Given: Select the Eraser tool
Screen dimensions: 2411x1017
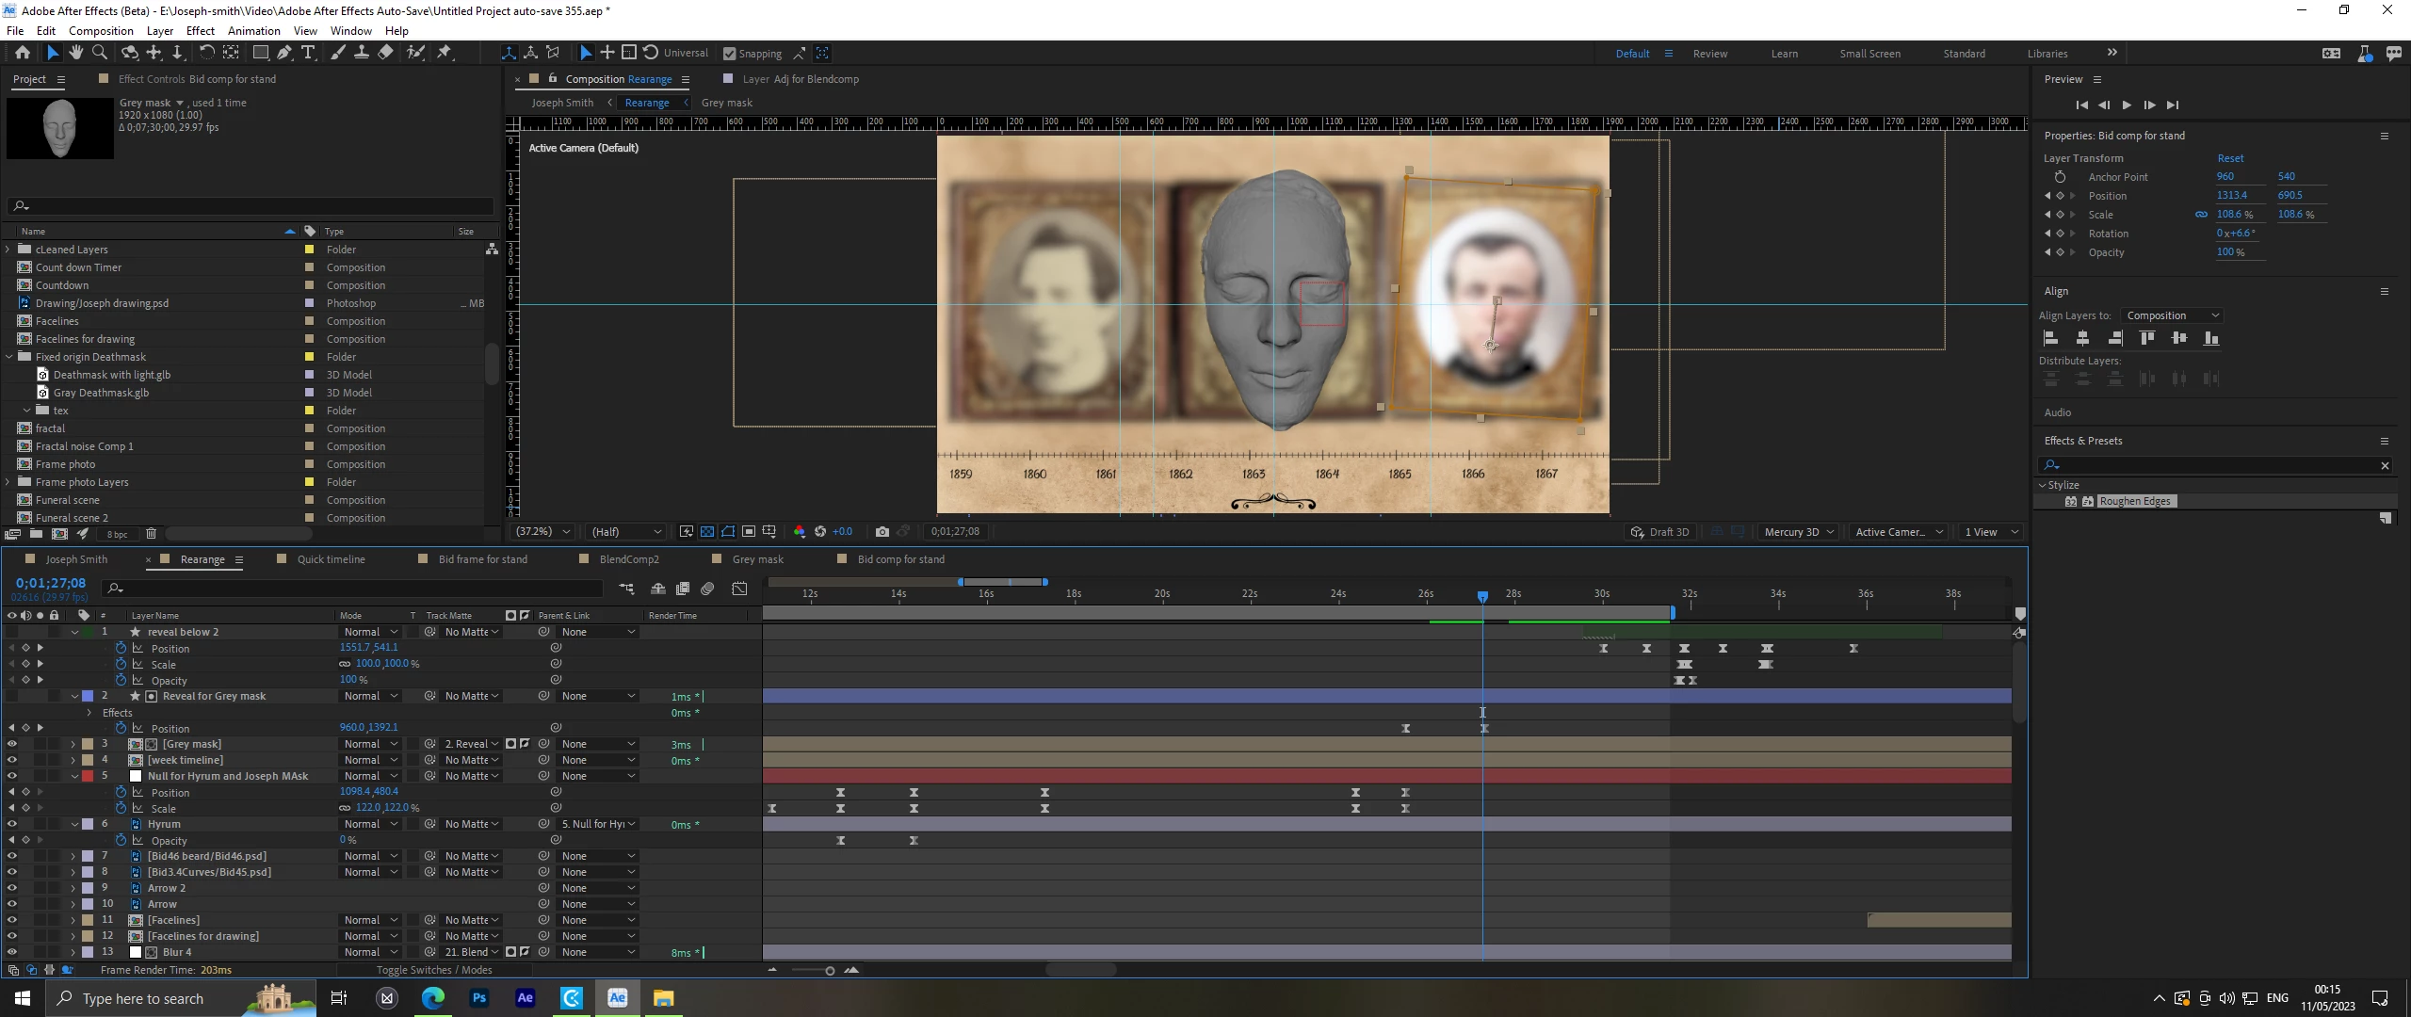Looking at the screenshot, I should point(386,53).
